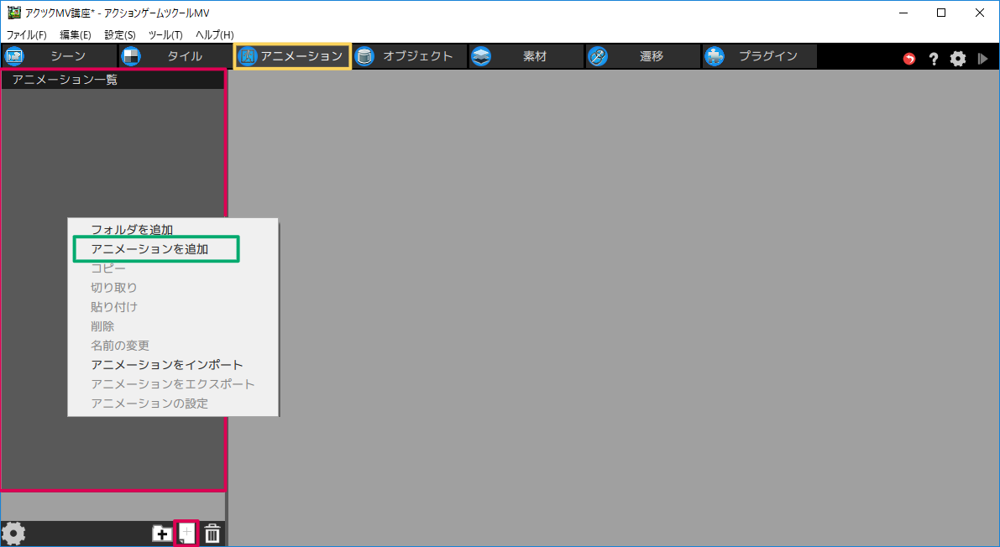Viewport: 1000px width, 547px height.
Task: Switch to the タイル tab
Action: pos(175,56)
